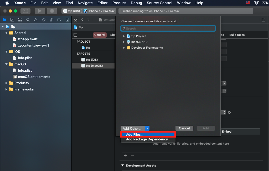Open the Source Control navigator
This screenshot has width=269, height=171.
(12, 20)
